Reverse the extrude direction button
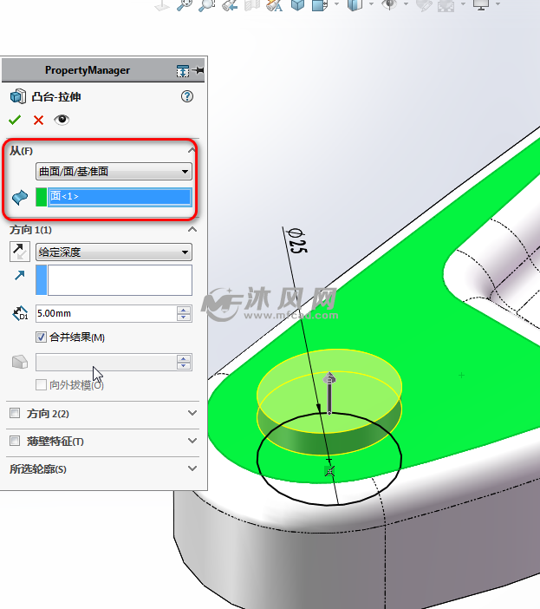The width and height of the screenshot is (540, 609). (x=20, y=252)
